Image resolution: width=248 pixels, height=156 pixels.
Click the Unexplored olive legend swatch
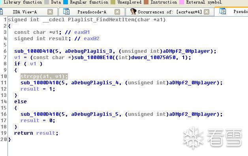[113, 2]
